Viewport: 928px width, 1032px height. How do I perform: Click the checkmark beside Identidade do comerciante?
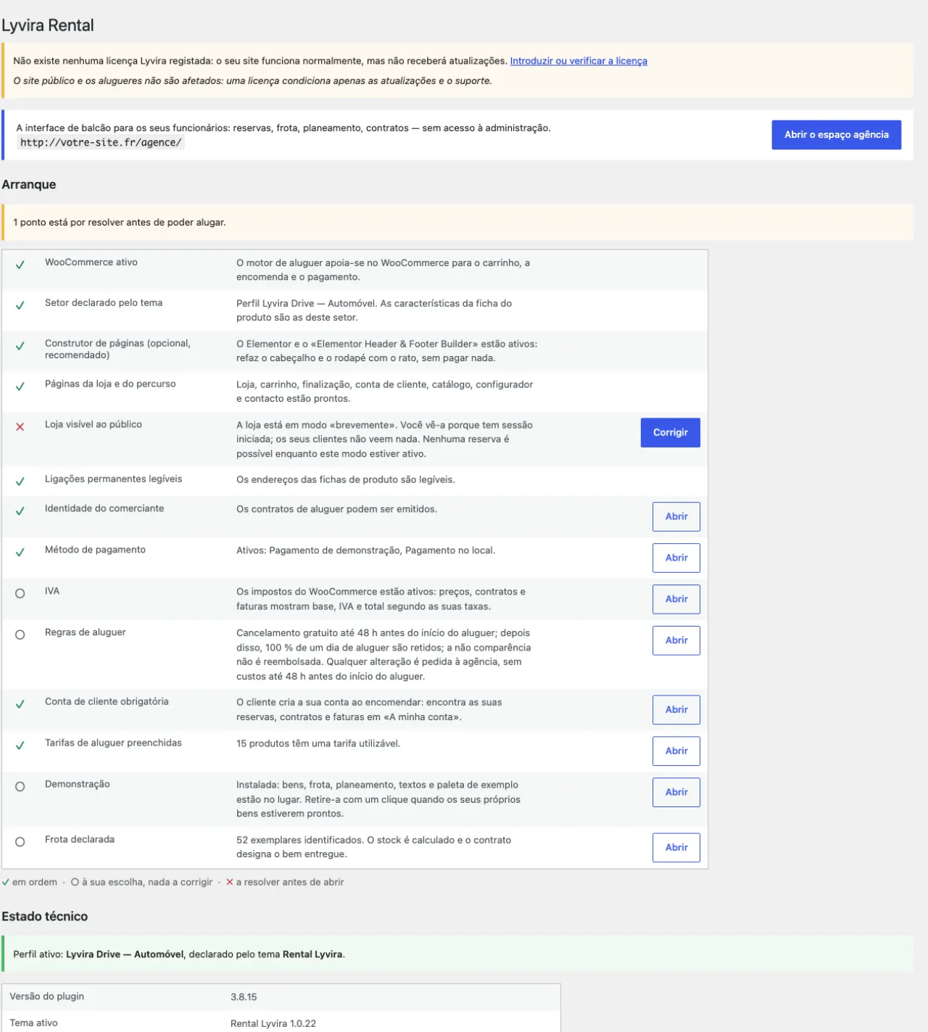point(20,511)
